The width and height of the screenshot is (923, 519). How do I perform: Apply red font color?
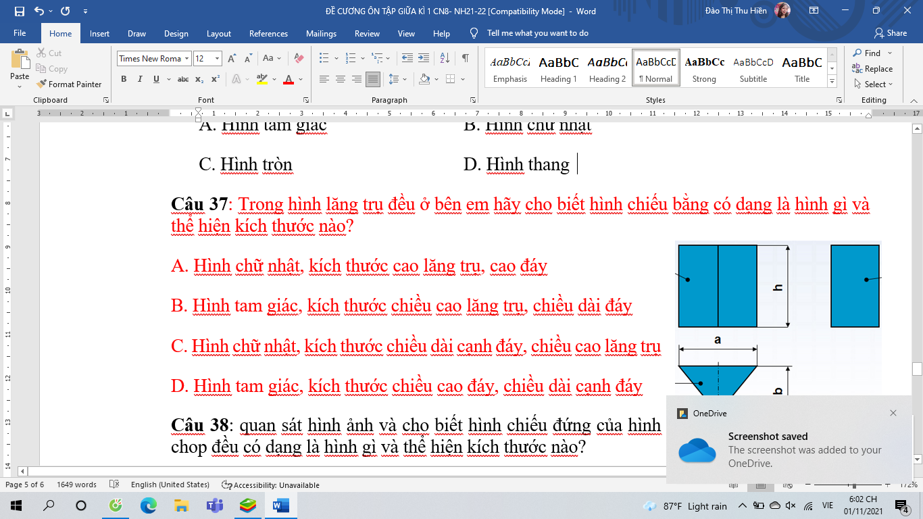point(289,79)
